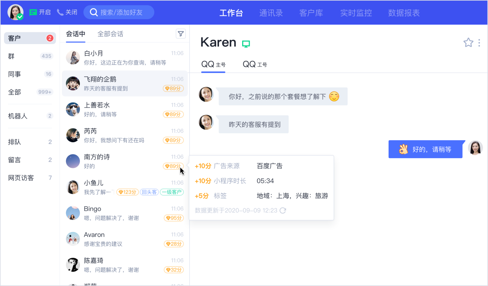
Task: Click 飞翔的企鹅's avatar picture
Action: tap(73, 84)
